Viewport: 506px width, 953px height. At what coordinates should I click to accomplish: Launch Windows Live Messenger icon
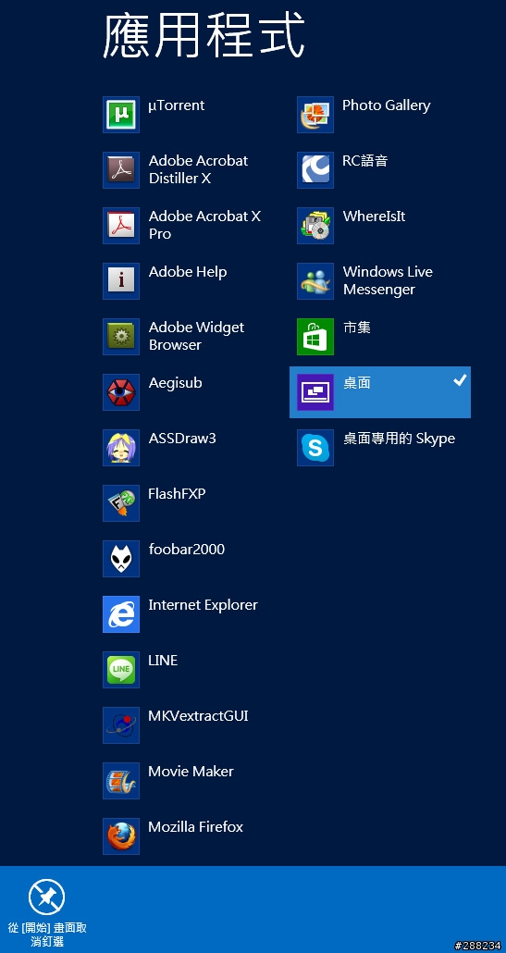[315, 280]
